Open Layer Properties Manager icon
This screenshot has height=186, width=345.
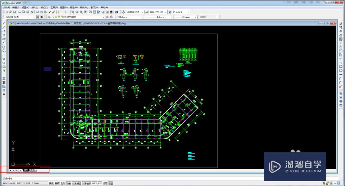pyautogui.click(x=49, y=17)
